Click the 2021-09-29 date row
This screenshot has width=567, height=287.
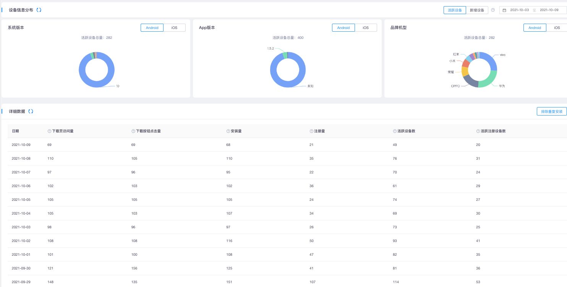click(287, 281)
